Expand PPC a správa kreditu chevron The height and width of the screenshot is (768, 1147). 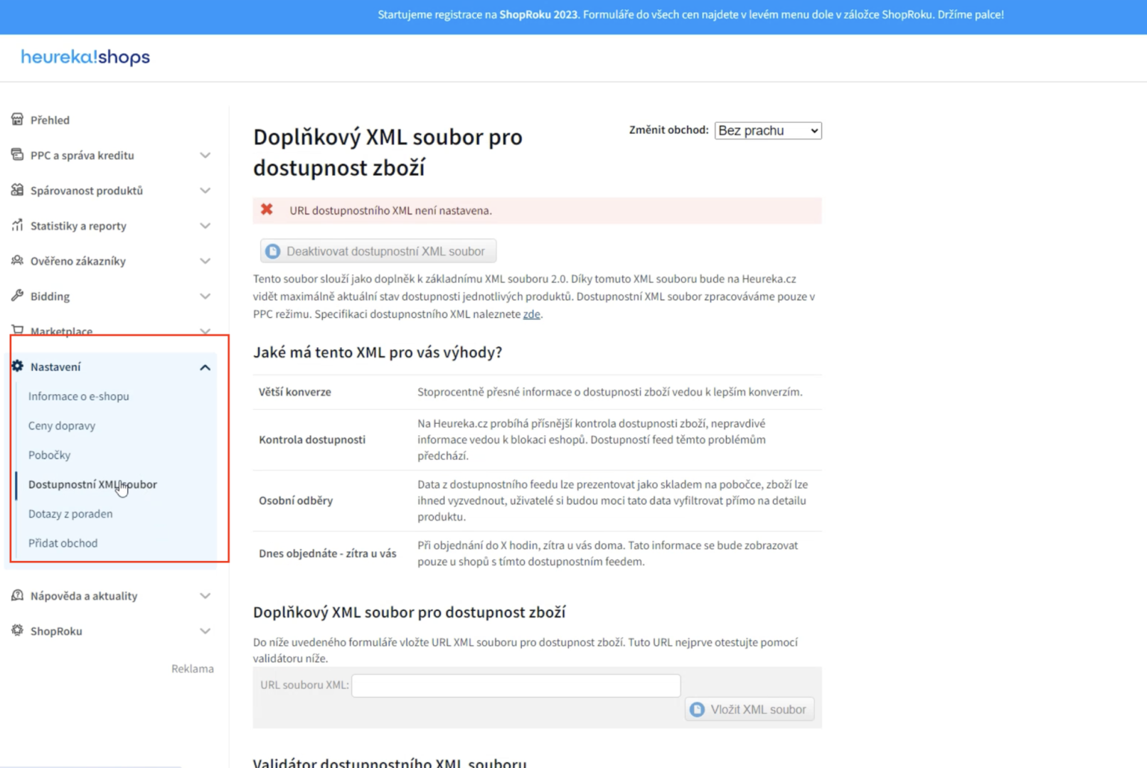click(x=205, y=155)
